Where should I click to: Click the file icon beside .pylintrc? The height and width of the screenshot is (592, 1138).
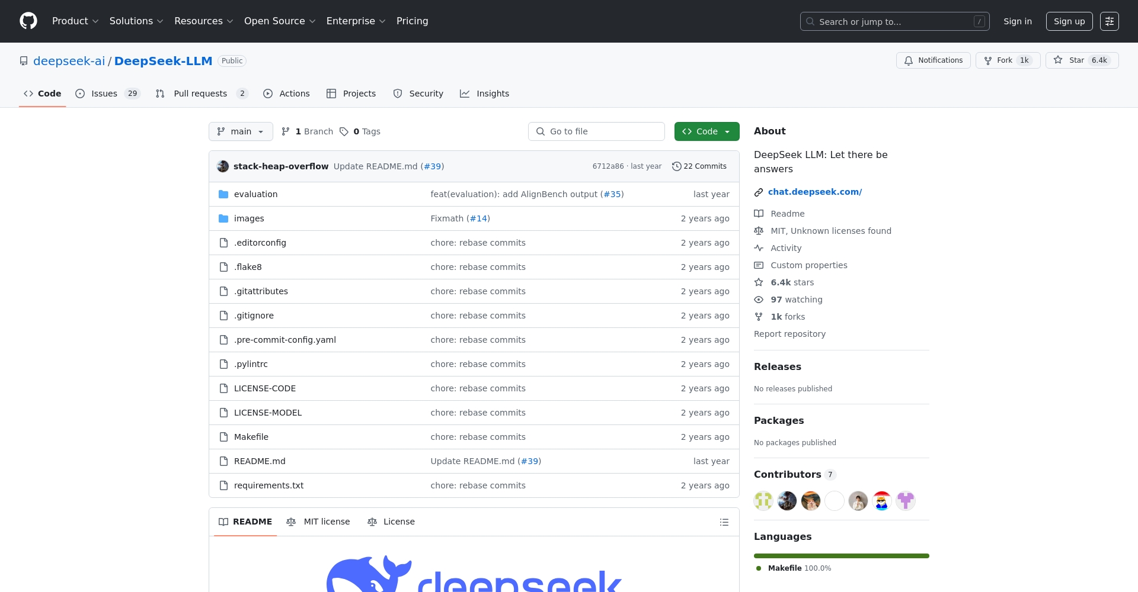223,364
